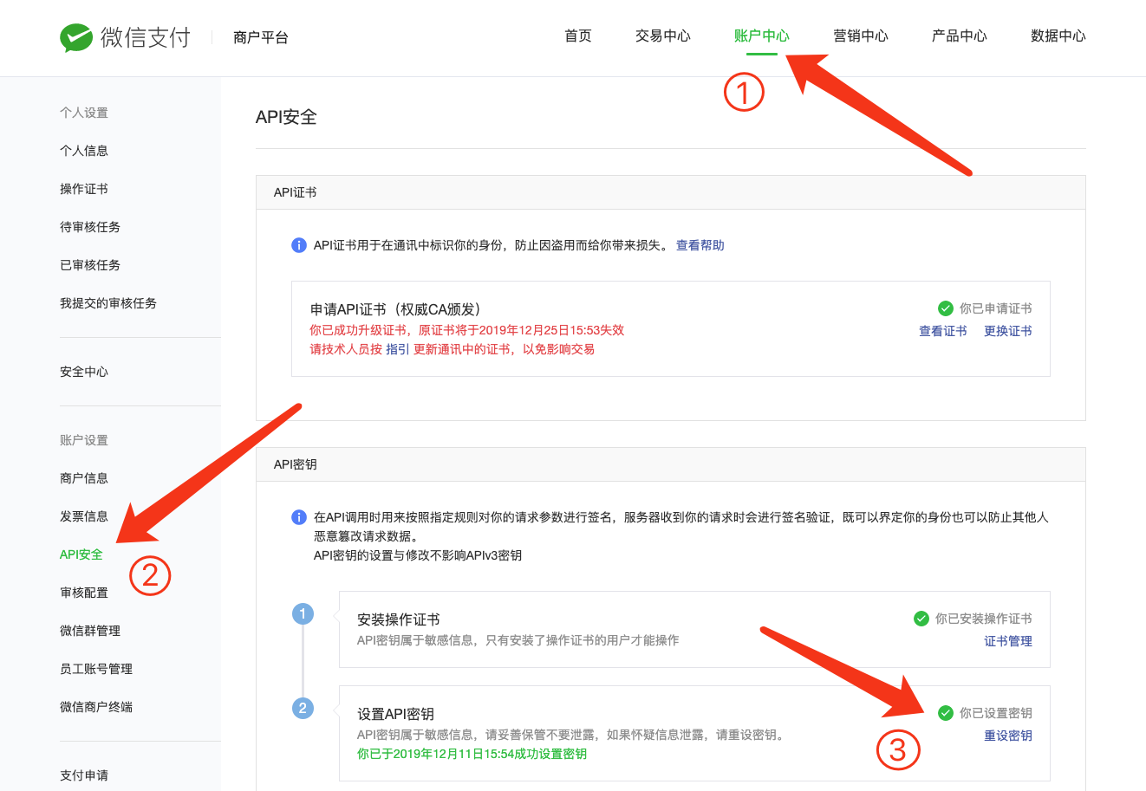Click the 你已安装操作证书 status text
The width and height of the screenshot is (1146, 791).
(x=984, y=619)
